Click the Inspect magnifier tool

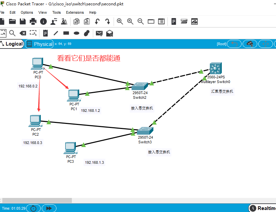coord(12,33)
